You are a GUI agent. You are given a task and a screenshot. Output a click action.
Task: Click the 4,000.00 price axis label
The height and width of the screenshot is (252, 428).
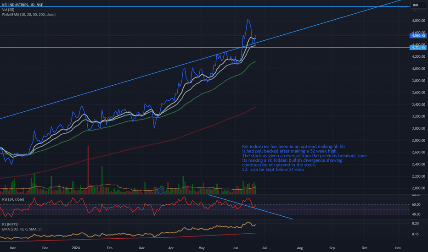(x=418, y=69)
